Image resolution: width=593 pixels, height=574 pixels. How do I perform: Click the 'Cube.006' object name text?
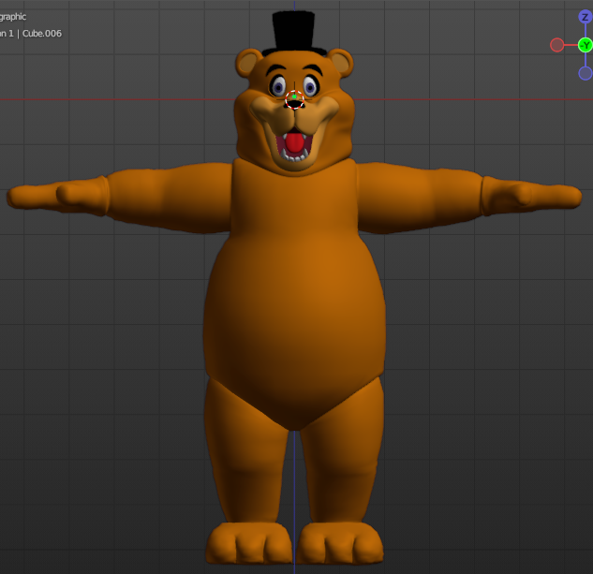42,34
